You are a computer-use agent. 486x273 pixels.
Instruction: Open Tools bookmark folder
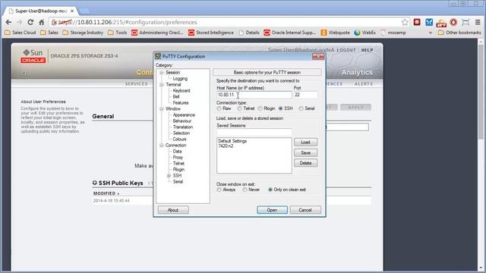pyautogui.click(x=118, y=33)
